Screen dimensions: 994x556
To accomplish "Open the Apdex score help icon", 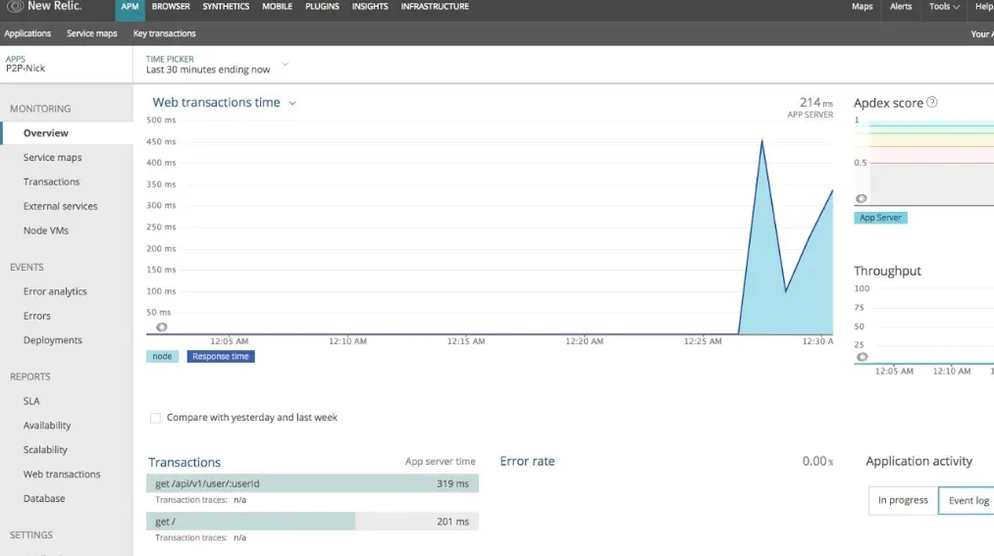I will [x=932, y=102].
